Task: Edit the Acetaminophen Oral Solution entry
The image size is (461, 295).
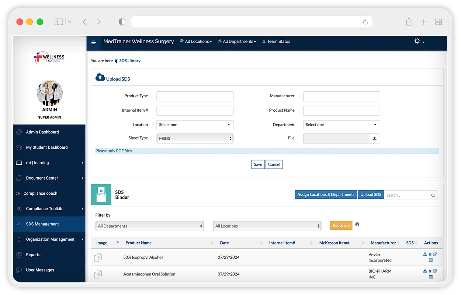Action: pyautogui.click(x=435, y=271)
